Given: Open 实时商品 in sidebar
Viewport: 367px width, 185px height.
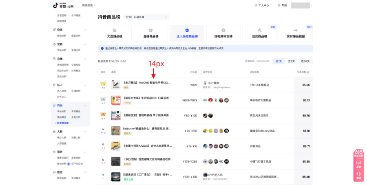Looking at the screenshot, I should 76,111.
